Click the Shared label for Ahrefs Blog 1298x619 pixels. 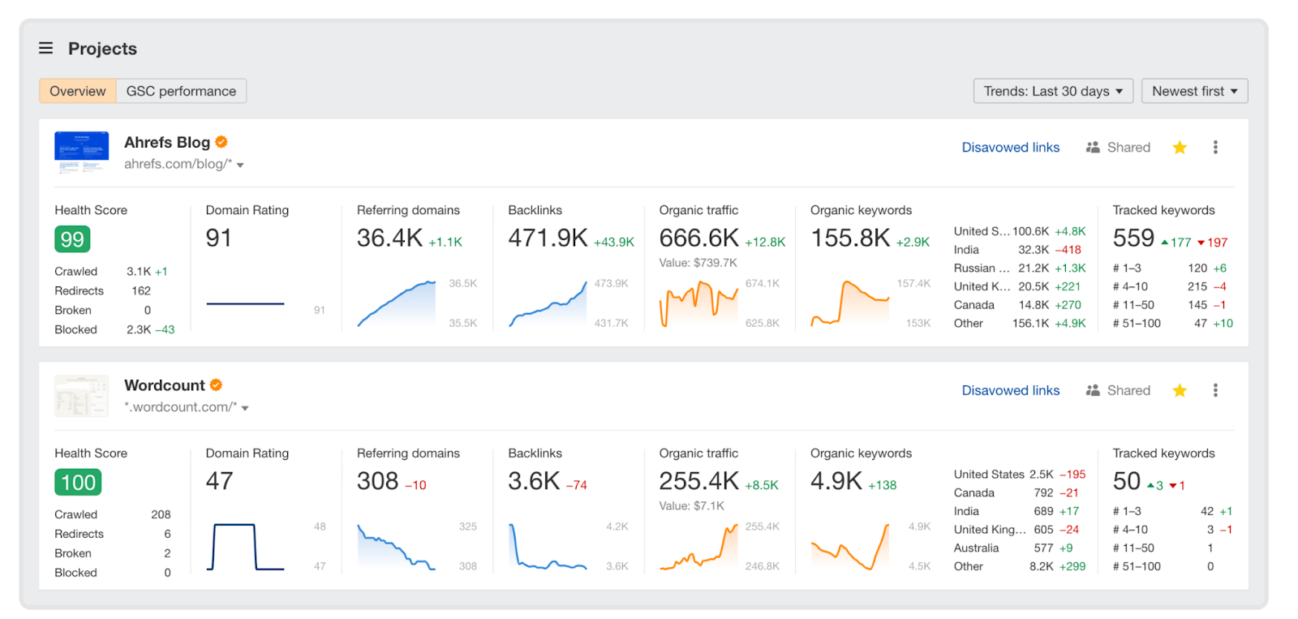[1128, 148]
